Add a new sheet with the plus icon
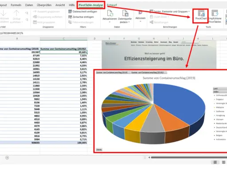This screenshot has width=227, height=170. coord(7,158)
